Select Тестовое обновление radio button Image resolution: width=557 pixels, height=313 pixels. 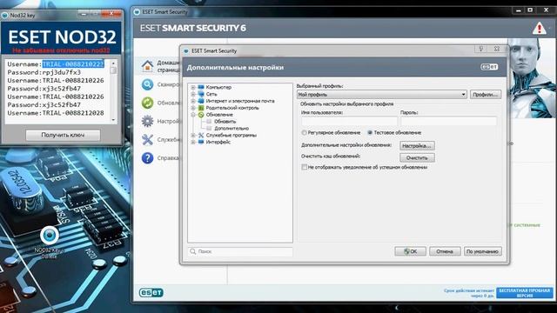click(370, 132)
